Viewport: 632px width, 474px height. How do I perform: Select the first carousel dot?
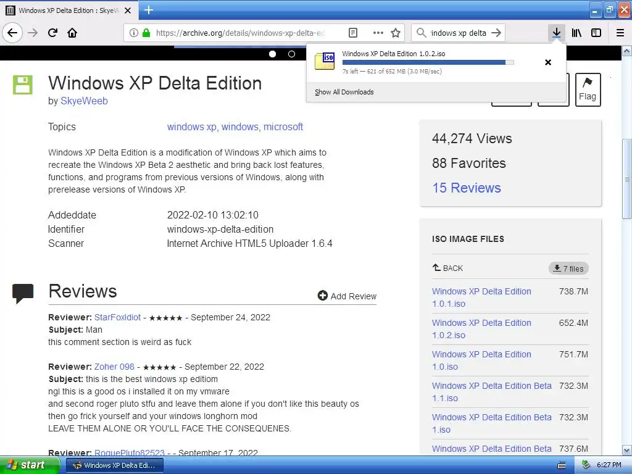pyautogui.click(x=272, y=54)
